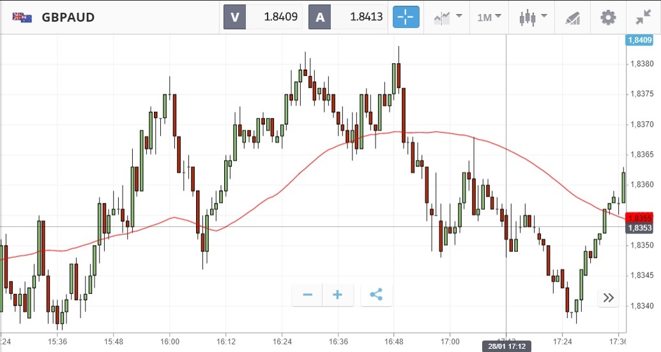The height and width of the screenshot is (352, 661).
Task: Open chart settings gear icon
Action: [608, 17]
